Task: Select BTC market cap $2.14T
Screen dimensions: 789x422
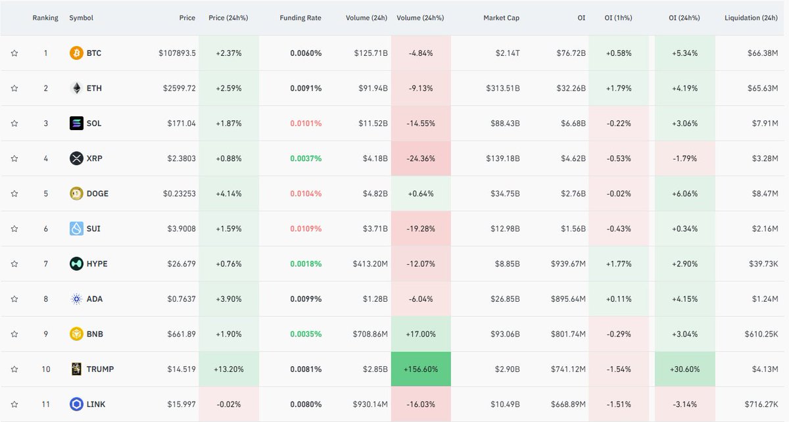Action: [x=507, y=53]
